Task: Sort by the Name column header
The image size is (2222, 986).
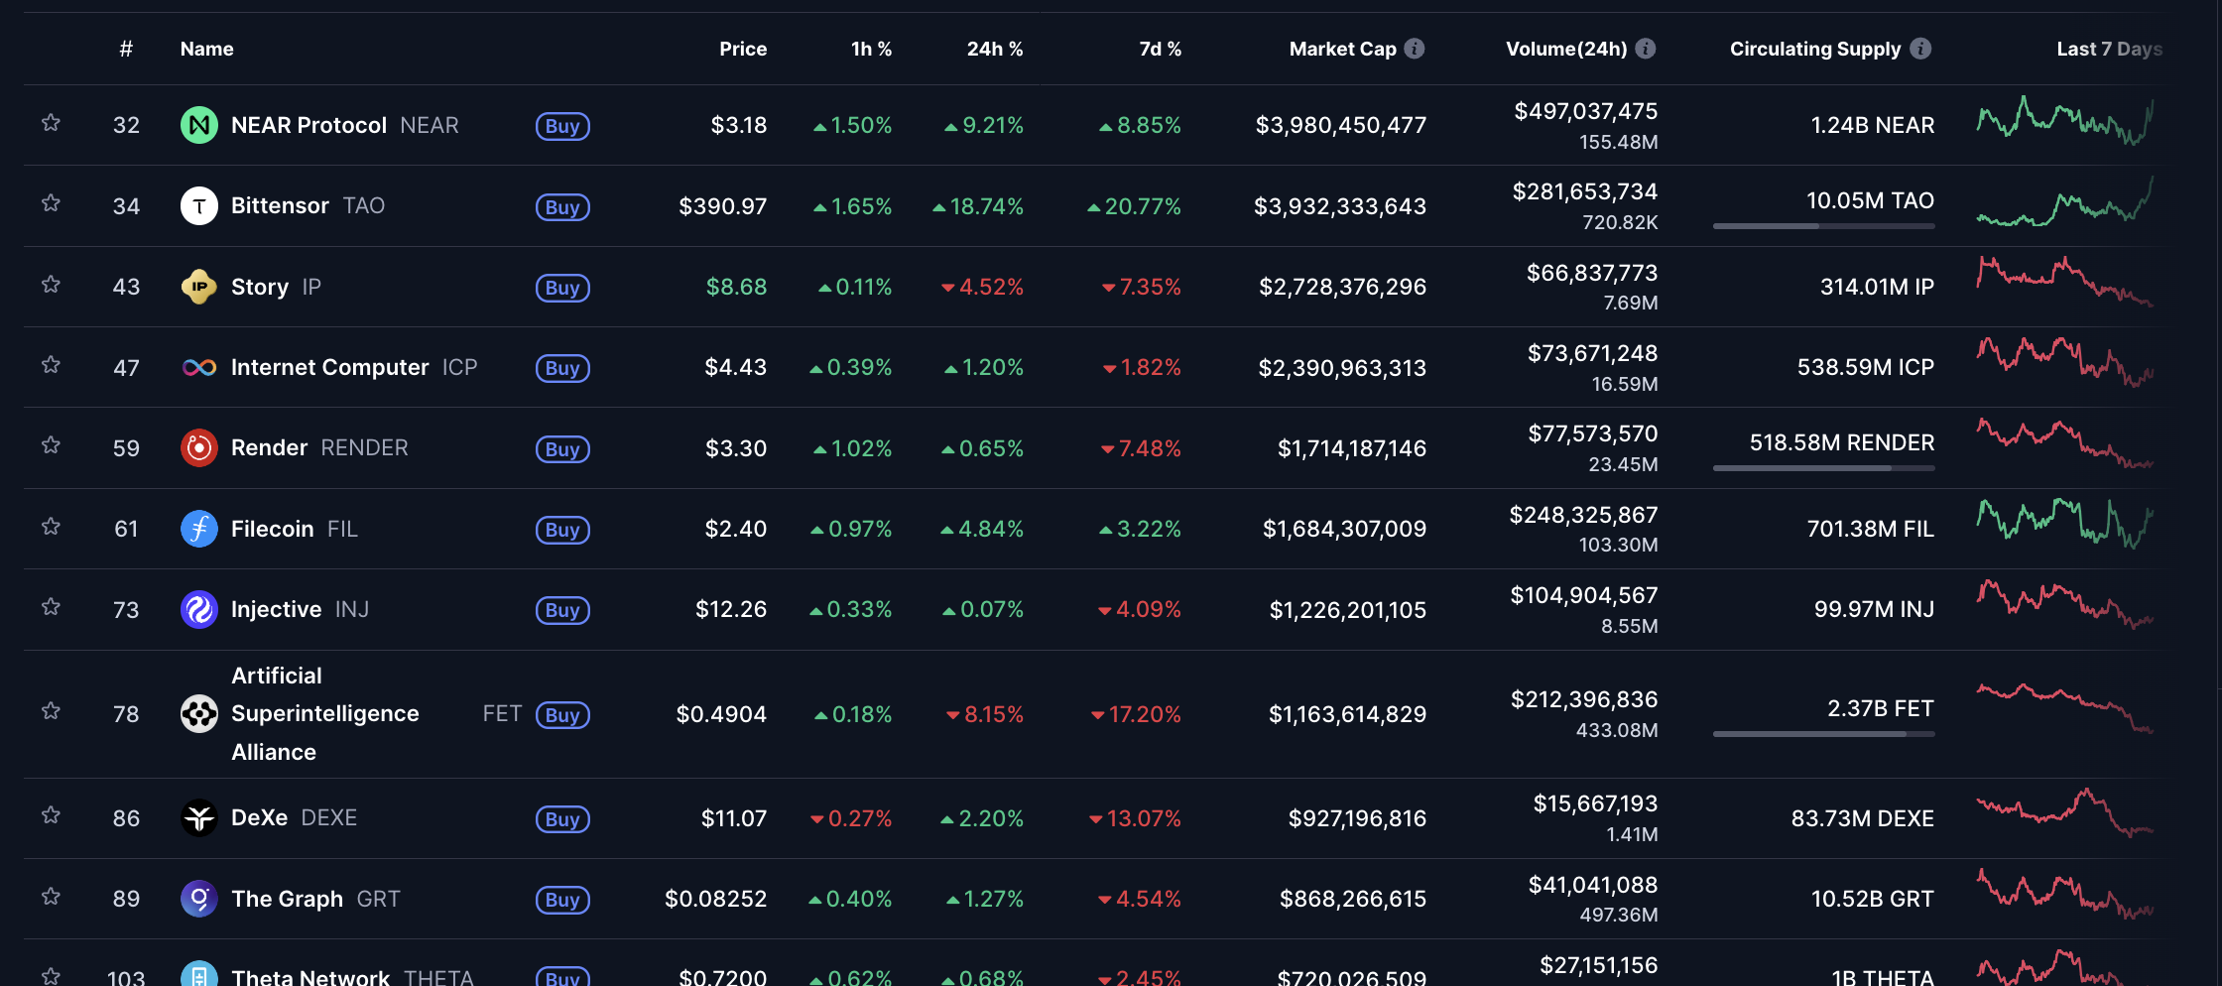Action: [x=207, y=49]
